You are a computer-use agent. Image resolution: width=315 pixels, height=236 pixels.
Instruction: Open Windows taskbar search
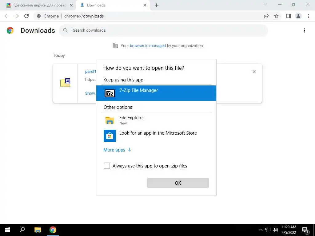22,230
